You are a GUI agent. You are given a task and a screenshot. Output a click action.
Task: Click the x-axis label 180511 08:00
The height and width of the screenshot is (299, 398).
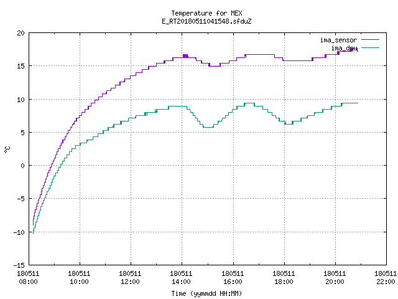(28, 277)
